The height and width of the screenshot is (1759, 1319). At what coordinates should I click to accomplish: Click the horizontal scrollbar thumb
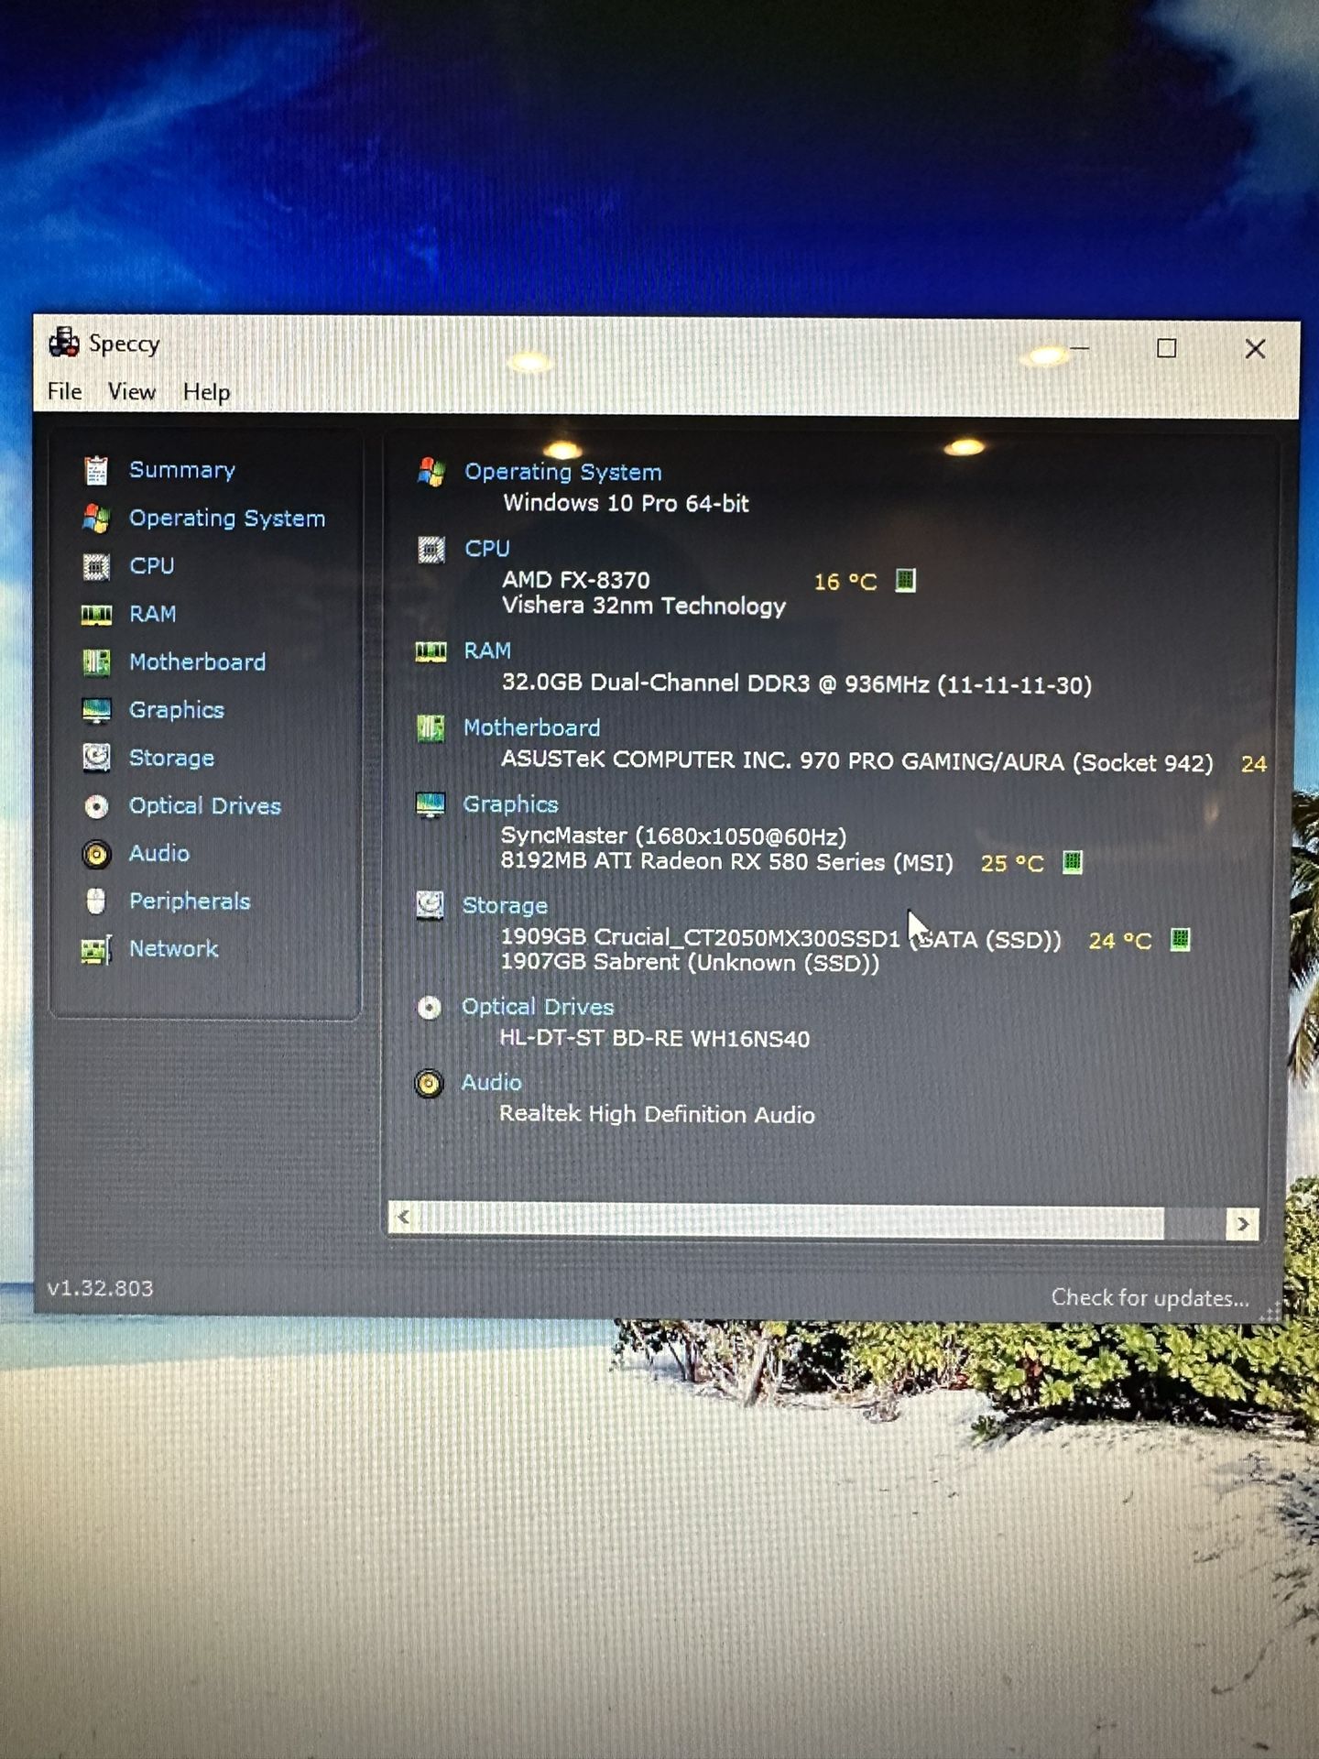point(790,1221)
